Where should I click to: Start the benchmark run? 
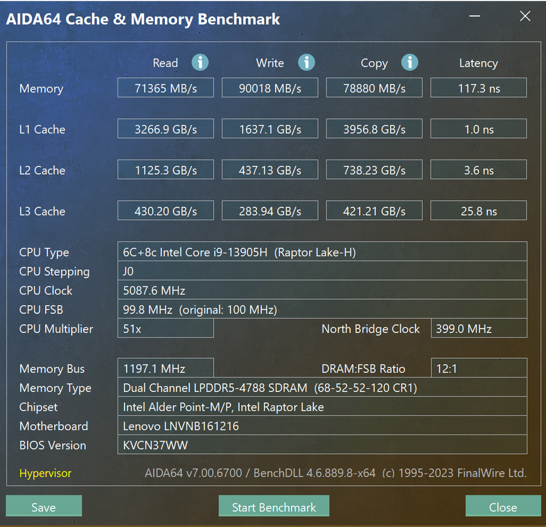click(x=274, y=506)
